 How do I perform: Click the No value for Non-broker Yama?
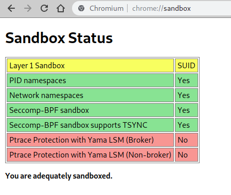[x=186, y=155]
